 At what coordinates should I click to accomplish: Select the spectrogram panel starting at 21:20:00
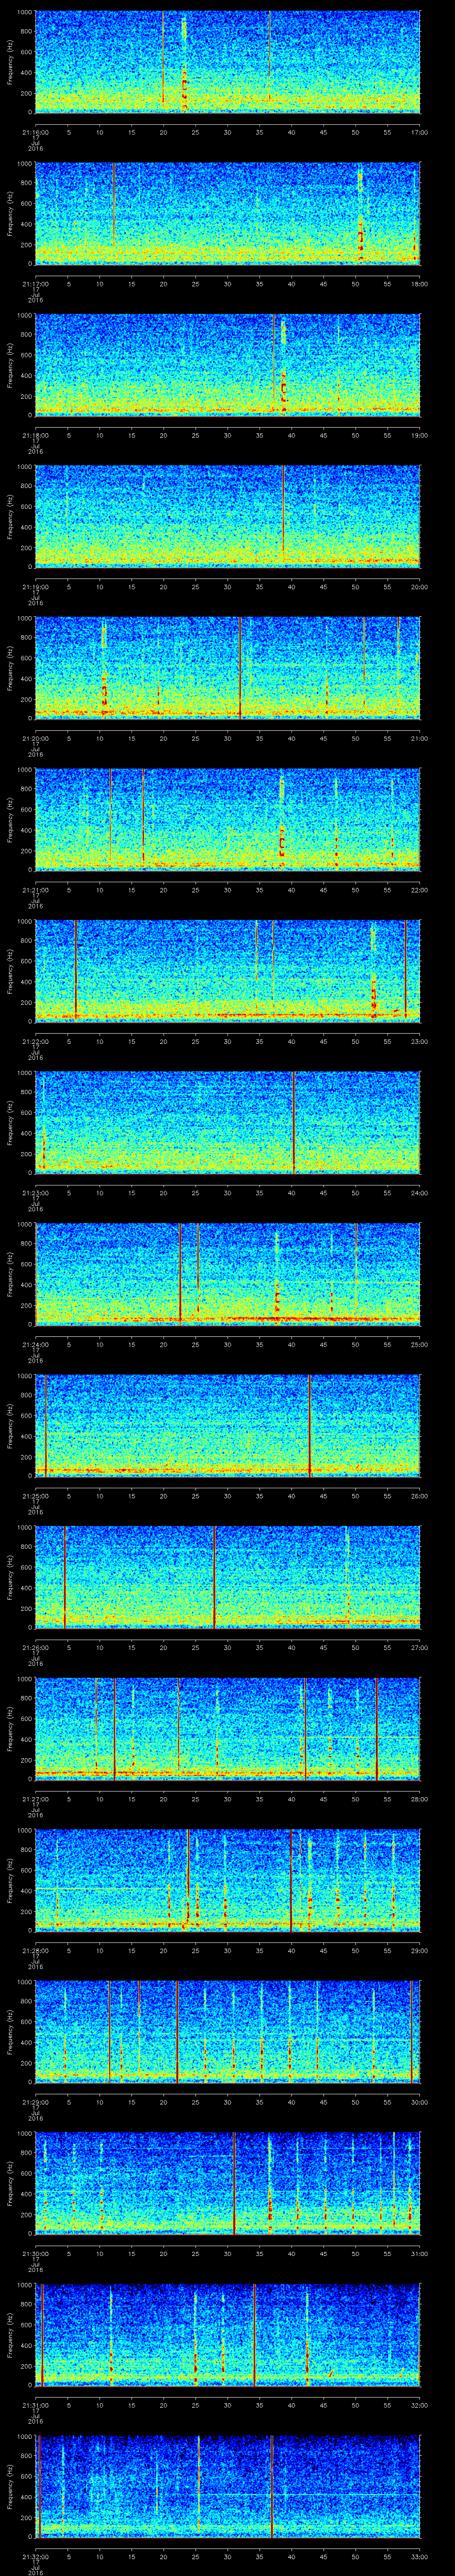(228, 668)
